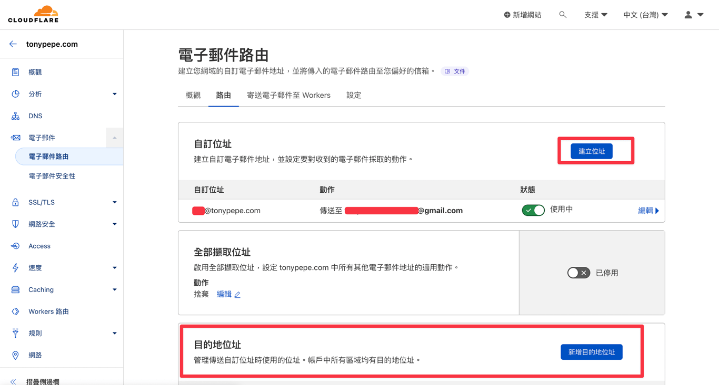Click the book icon in 文件 badge
This screenshot has height=385, width=719.
447,71
